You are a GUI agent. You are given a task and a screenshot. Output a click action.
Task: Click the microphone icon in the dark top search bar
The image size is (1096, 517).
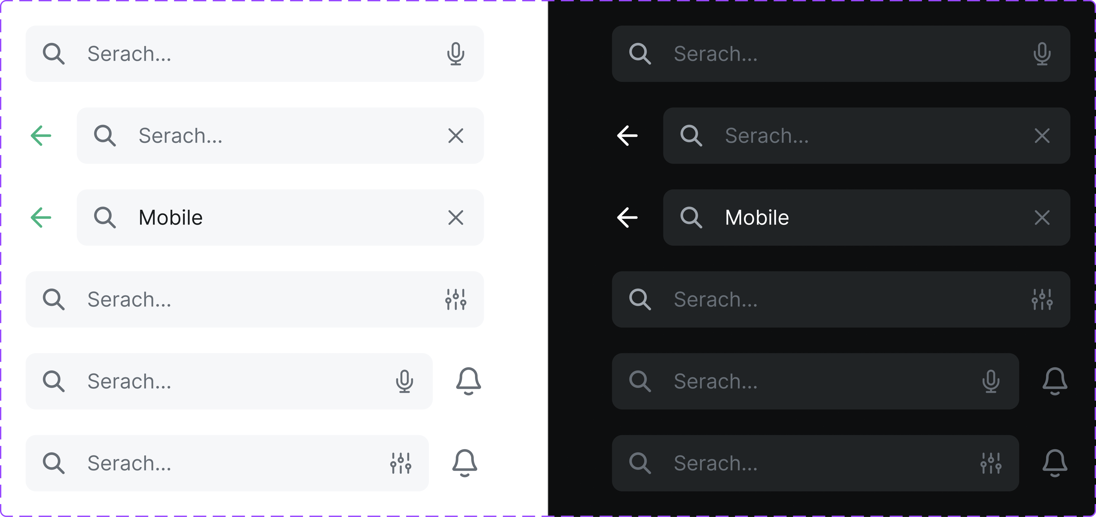tap(1042, 54)
